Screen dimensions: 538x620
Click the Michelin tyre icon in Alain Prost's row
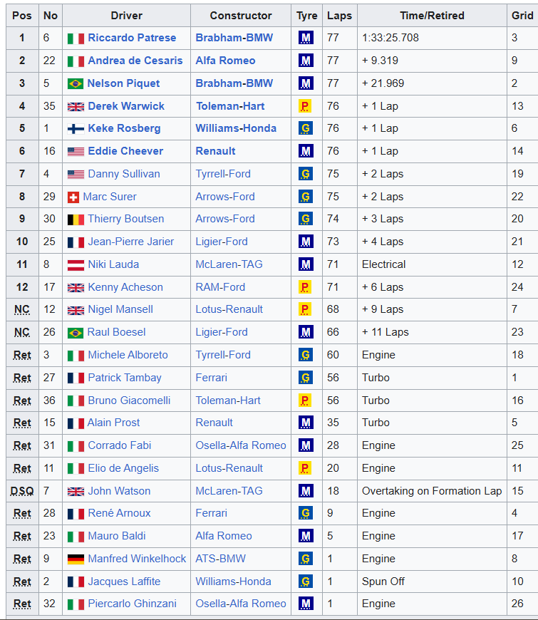[x=306, y=423]
